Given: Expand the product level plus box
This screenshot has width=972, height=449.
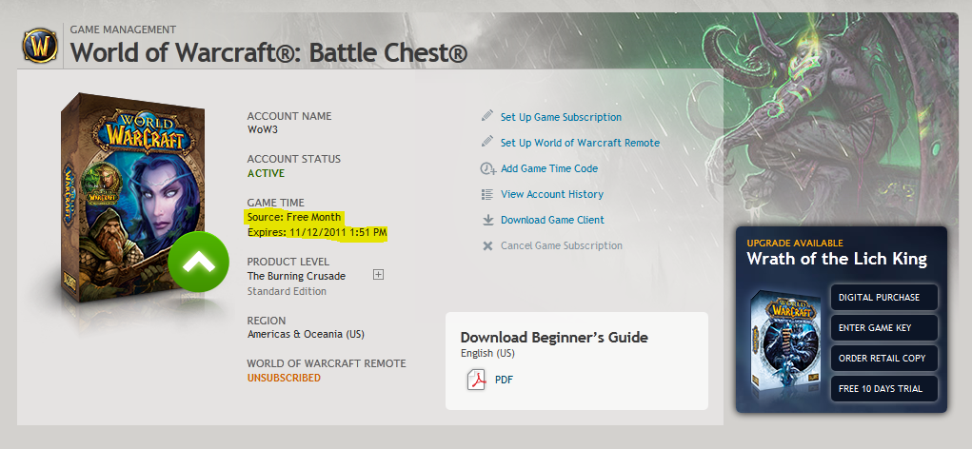Looking at the screenshot, I should pos(378,274).
